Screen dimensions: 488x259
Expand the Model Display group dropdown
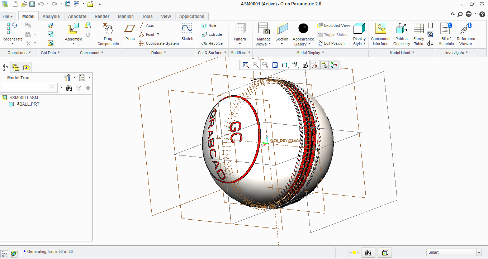pyautogui.click(x=311, y=53)
